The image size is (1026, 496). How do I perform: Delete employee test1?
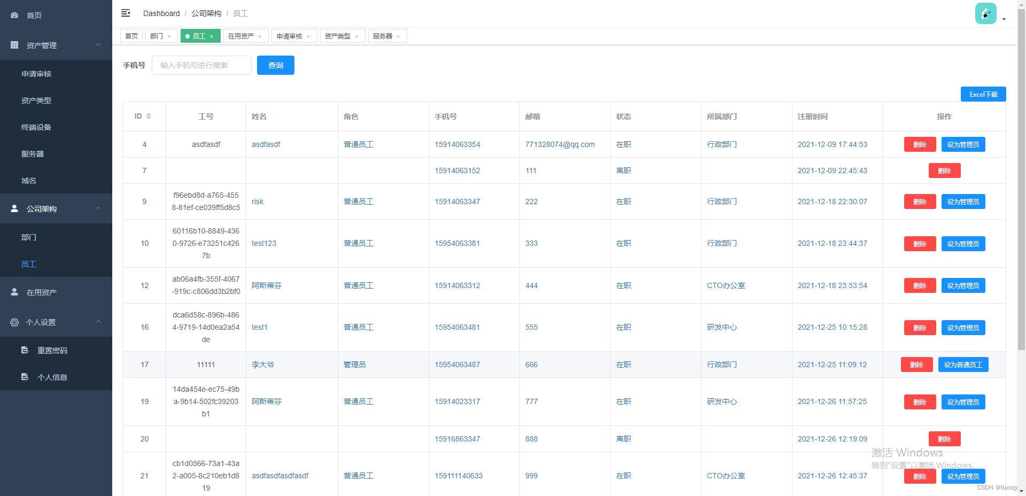click(920, 328)
